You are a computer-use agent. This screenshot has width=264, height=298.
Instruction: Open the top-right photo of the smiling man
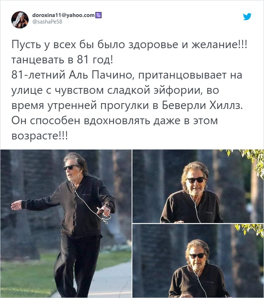(198, 186)
